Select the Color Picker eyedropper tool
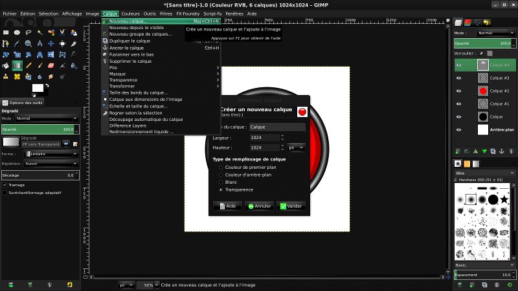This screenshot has width=518, height=291. [x=17, y=43]
